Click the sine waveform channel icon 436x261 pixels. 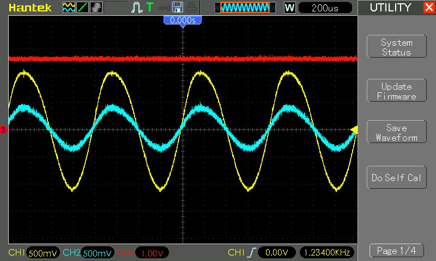[69, 8]
